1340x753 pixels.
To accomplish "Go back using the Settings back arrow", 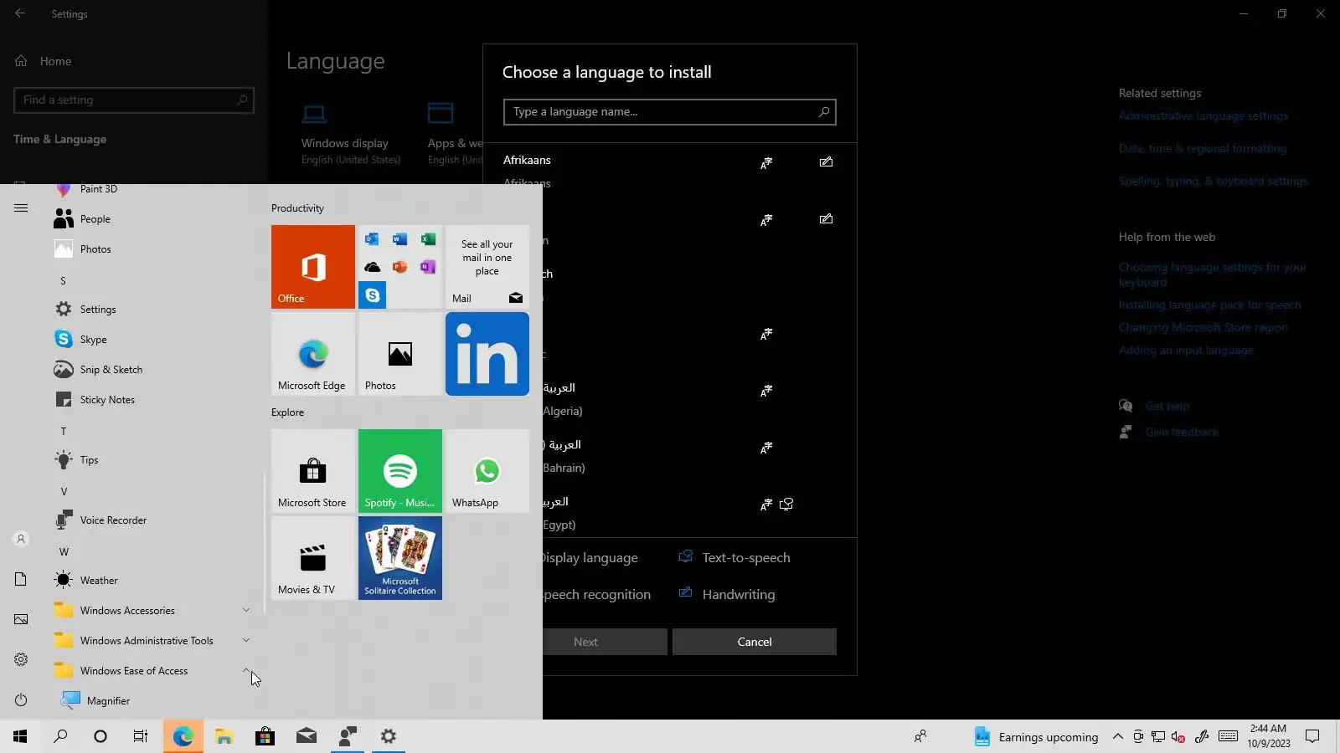I will [x=20, y=13].
